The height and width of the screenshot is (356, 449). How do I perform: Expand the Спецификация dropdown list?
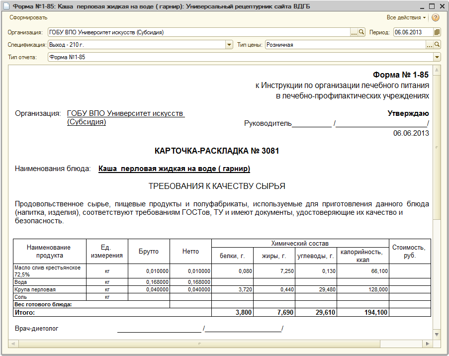tap(229, 45)
